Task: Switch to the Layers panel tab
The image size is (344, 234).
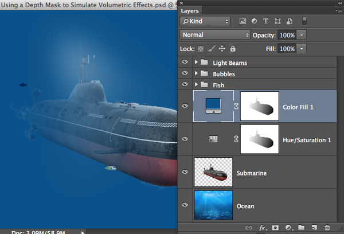Action: click(190, 10)
